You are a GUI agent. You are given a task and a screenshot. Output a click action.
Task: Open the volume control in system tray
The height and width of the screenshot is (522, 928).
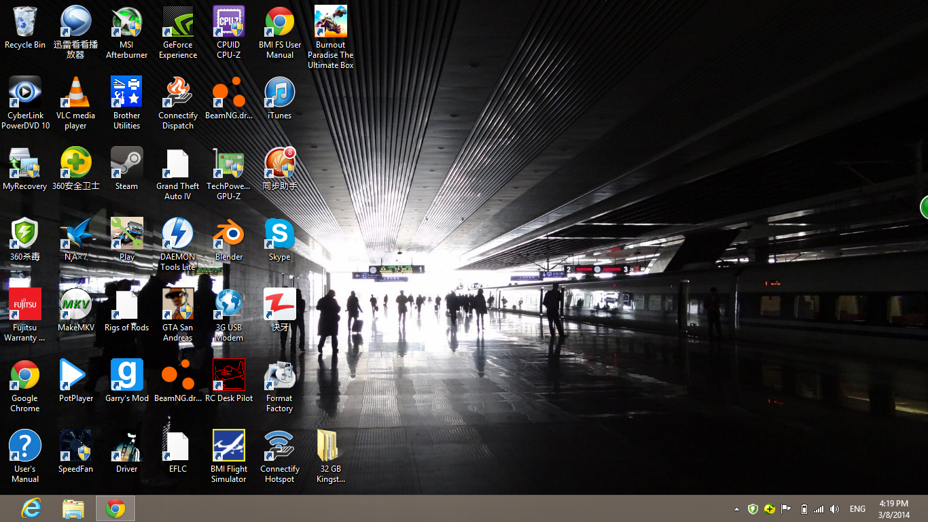click(x=834, y=509)
